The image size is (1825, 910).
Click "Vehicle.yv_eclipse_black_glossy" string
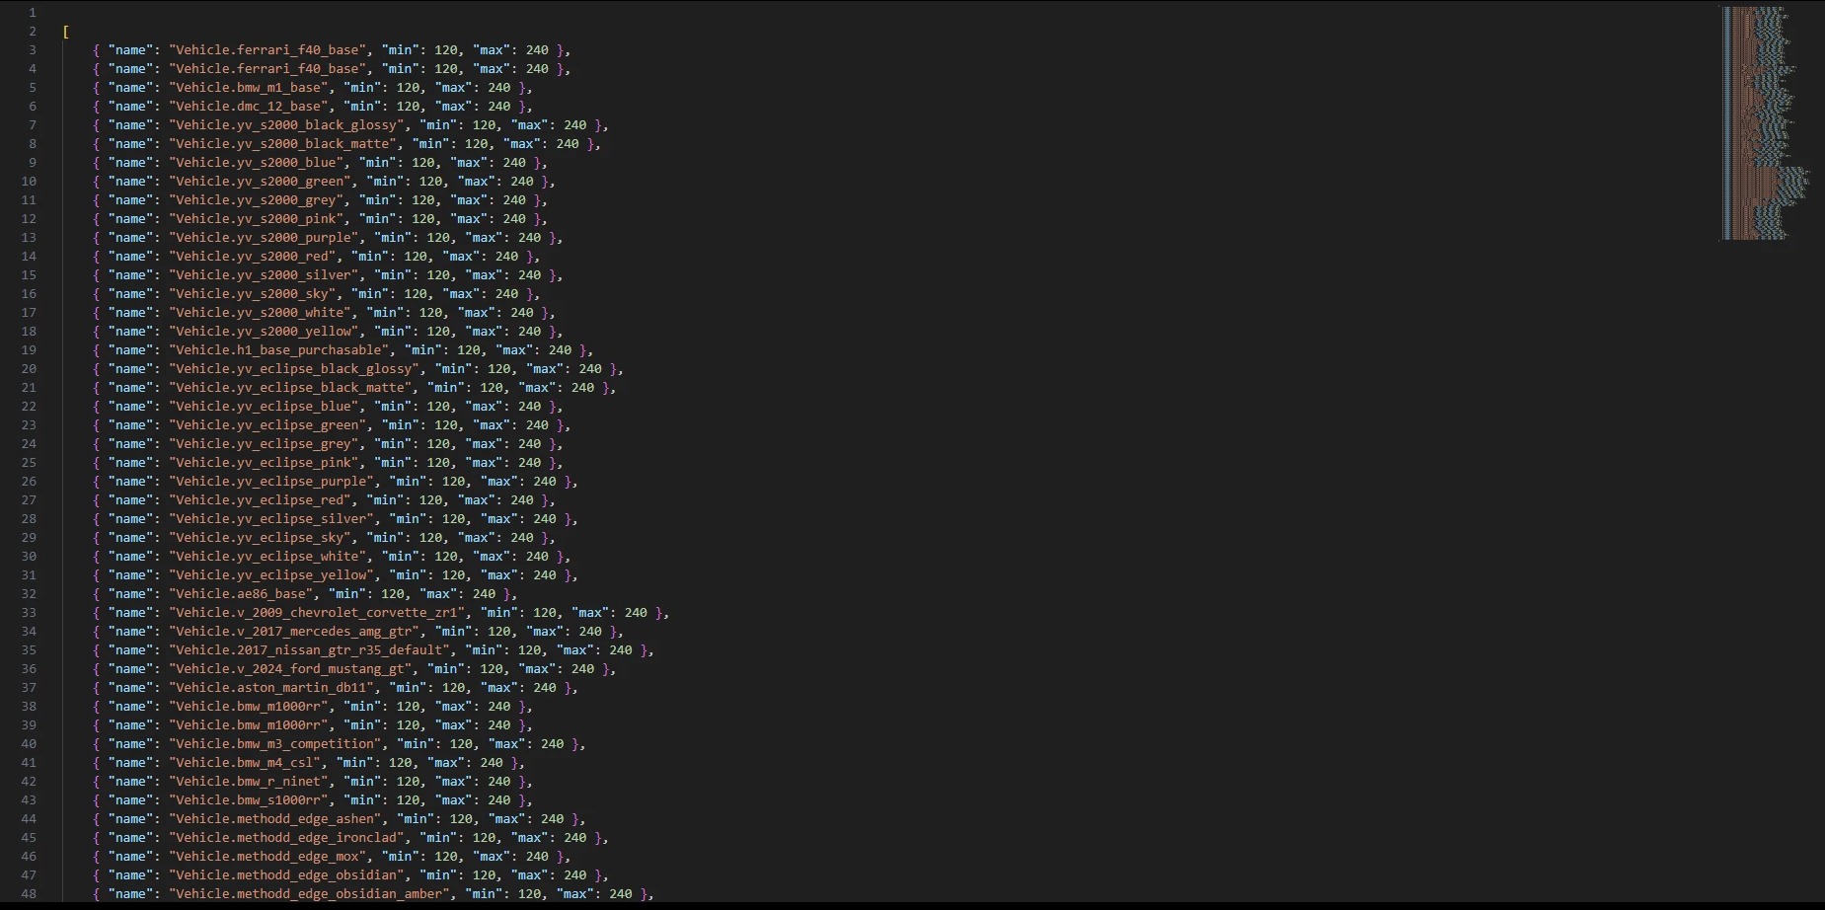point(295,369)
